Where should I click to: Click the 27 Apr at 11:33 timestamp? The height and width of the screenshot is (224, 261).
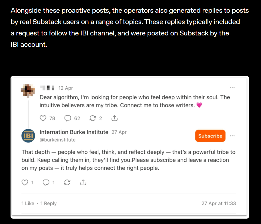tap(219, 203)
